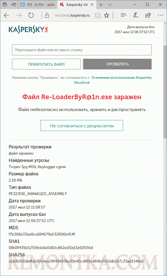Refresh the current page
Image resolution: width=167 pixels, height=276 pixels.
coord(31,15)
